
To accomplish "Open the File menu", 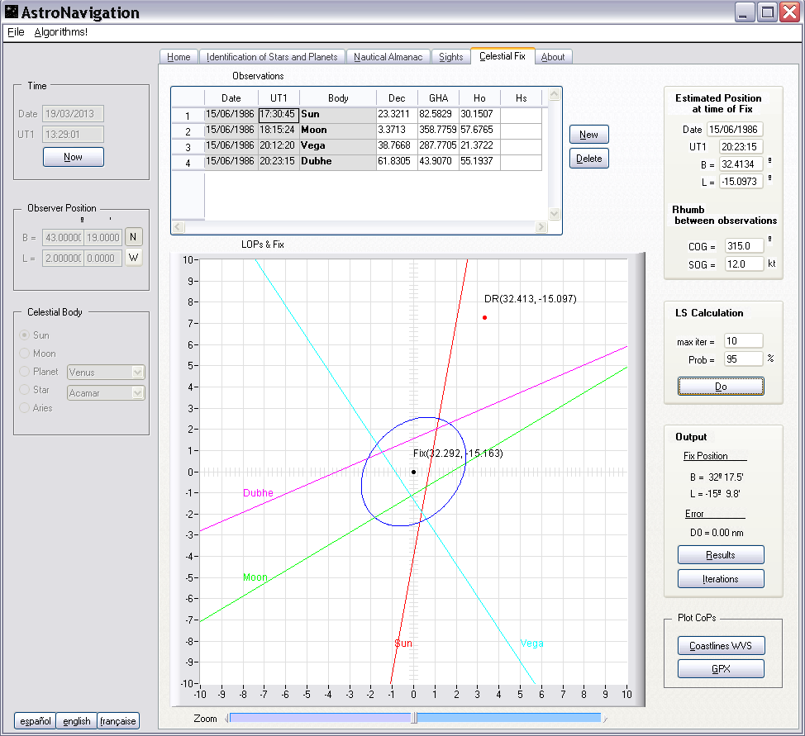I will coord(16,32).
